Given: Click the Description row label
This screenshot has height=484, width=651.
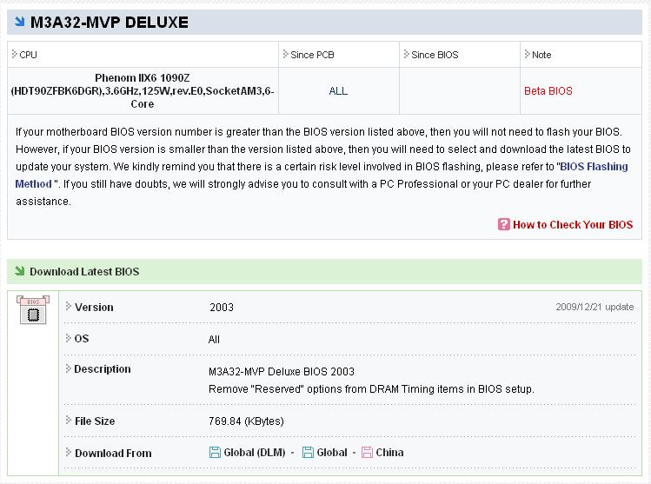Looking at the screenshot, I should (103, 369).
